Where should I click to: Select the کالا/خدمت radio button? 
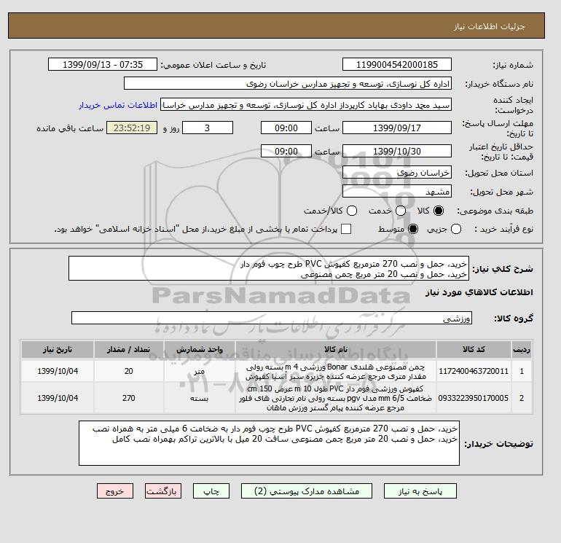pos(352,211)
